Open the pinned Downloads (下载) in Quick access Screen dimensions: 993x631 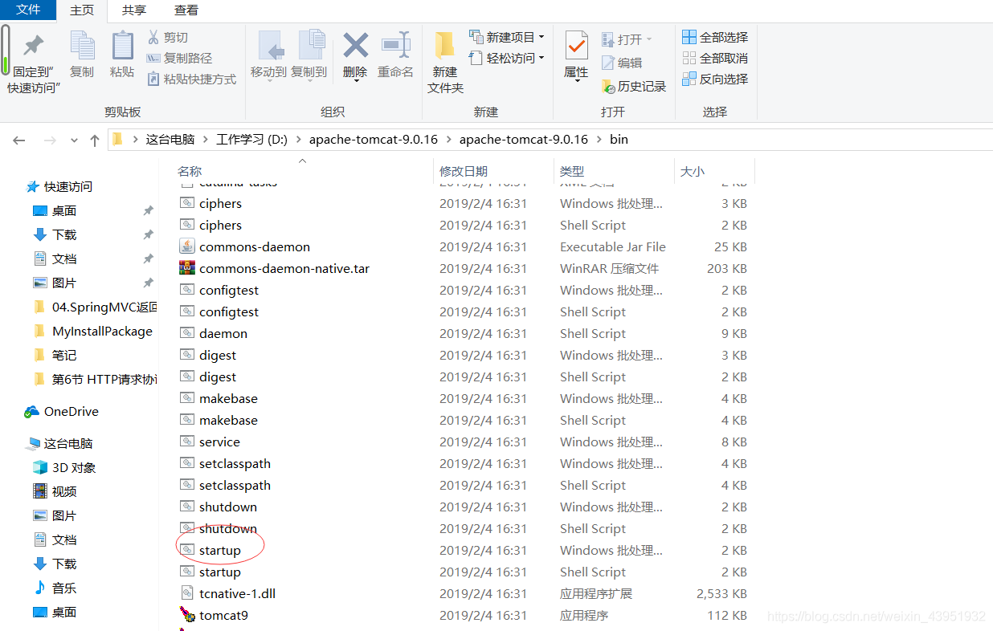click(55, 234)
